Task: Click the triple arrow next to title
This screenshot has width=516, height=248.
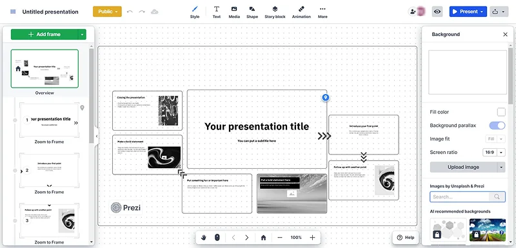Action: (324, 136)
